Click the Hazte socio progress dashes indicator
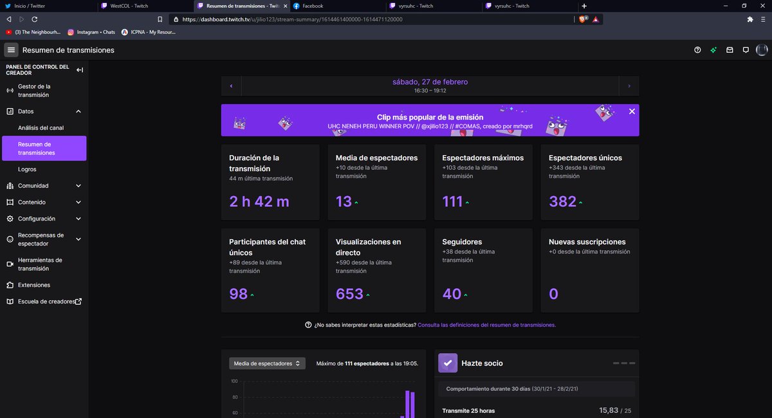Image resolution: width=772 pixels, height=418 pixels. [x=624, y=363]
